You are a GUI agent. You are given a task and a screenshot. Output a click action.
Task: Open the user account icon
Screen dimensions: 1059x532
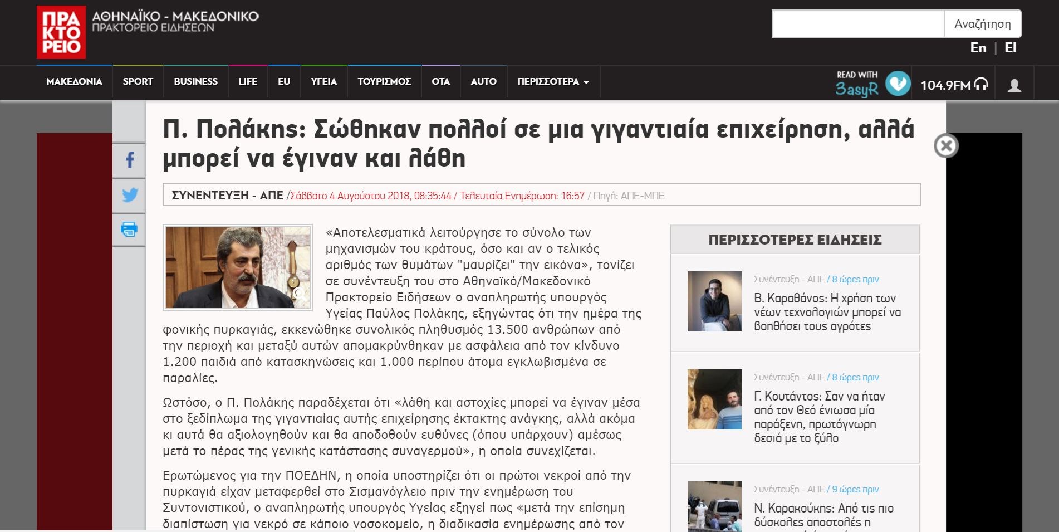[1014, 85]
